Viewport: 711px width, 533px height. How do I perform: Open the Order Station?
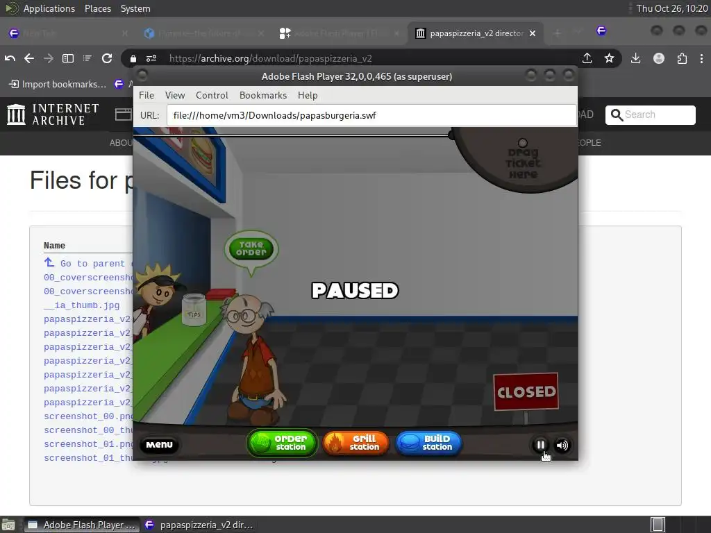[x=282, y=443]
